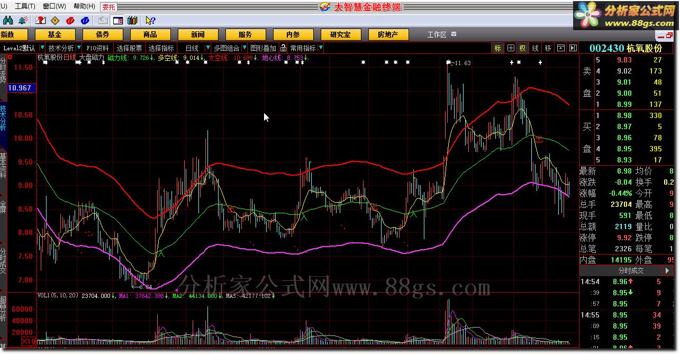Image resolution: width=680 pixels, height=354 pixels.
Task: Click the chart with red question mark icon
Action: click(x=41, y=21)
